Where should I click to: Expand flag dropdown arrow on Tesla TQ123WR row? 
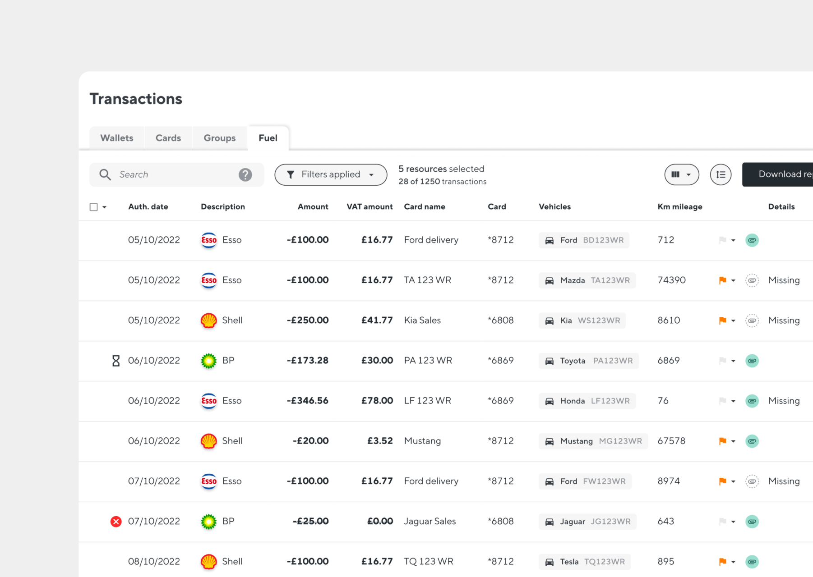(733, 562)
